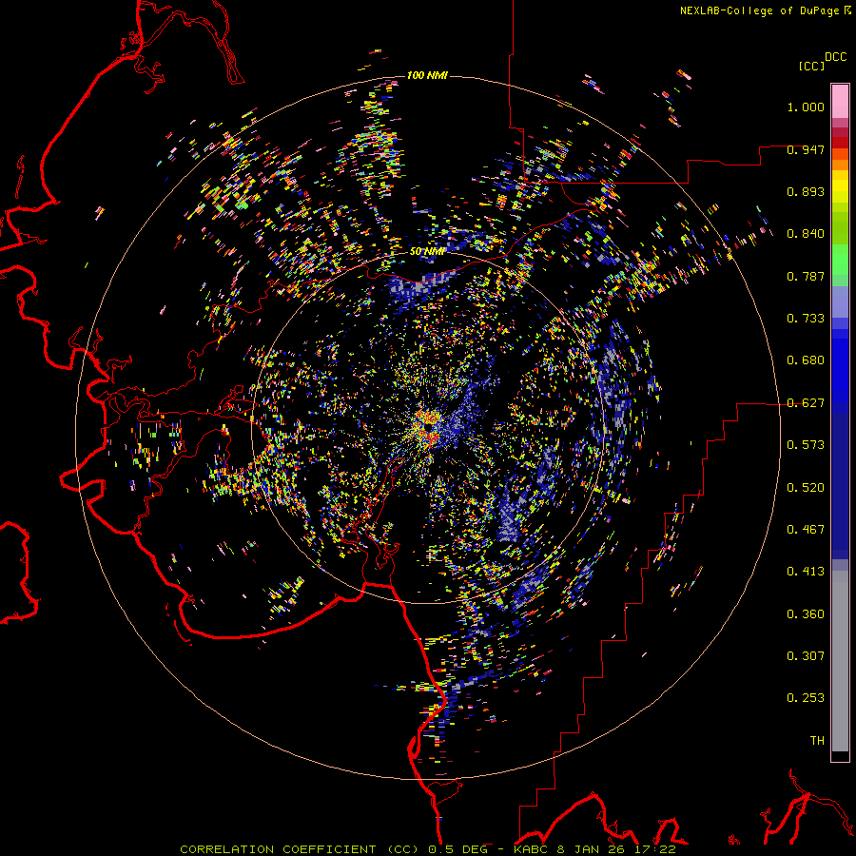Click the 0.840 legend value

pyautogui.click(x=806, y=234)
